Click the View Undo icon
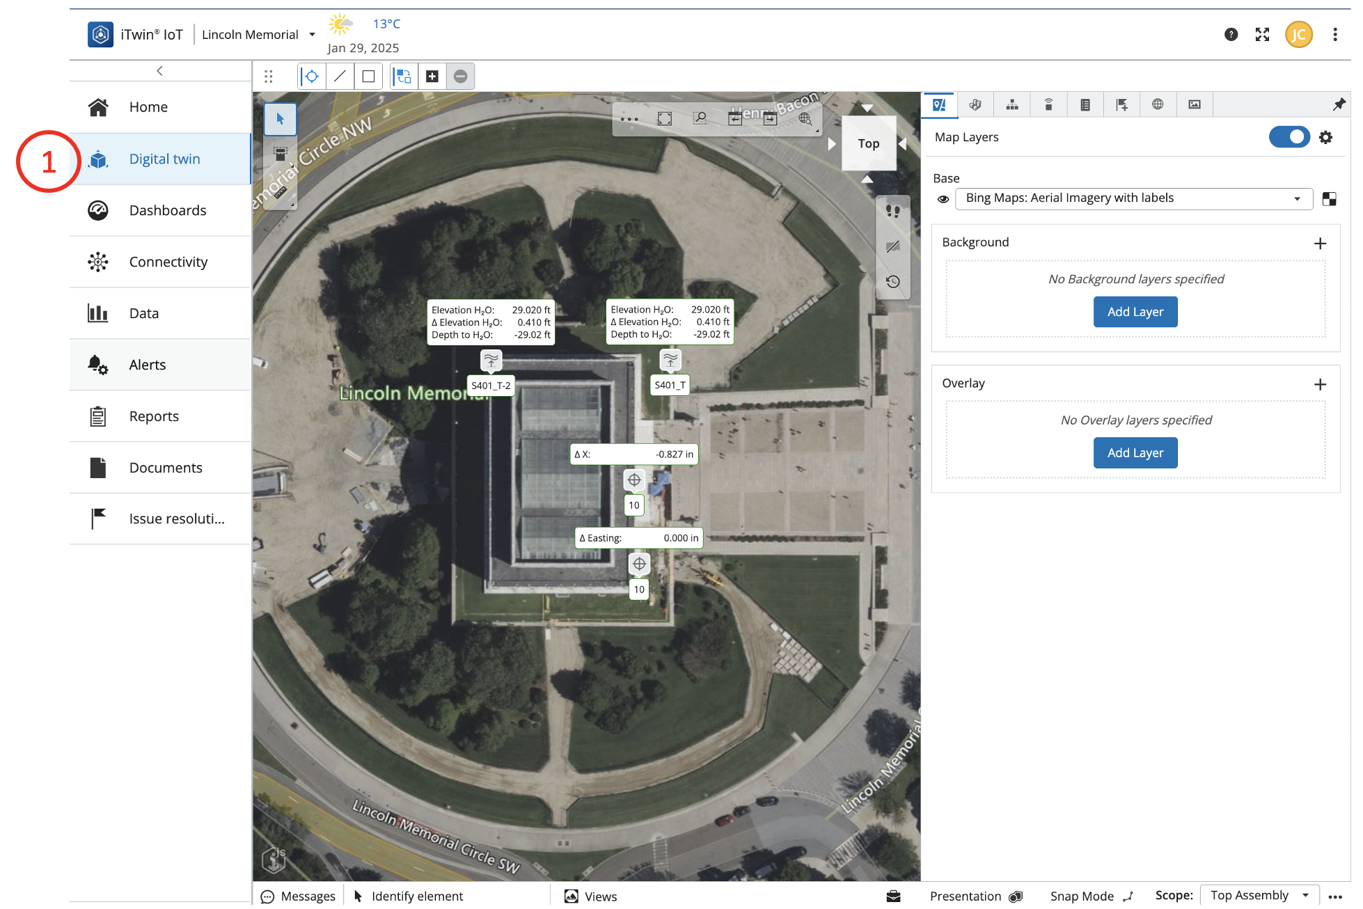Viewport: 1363px width, 909px height. [x=734, y=119]
